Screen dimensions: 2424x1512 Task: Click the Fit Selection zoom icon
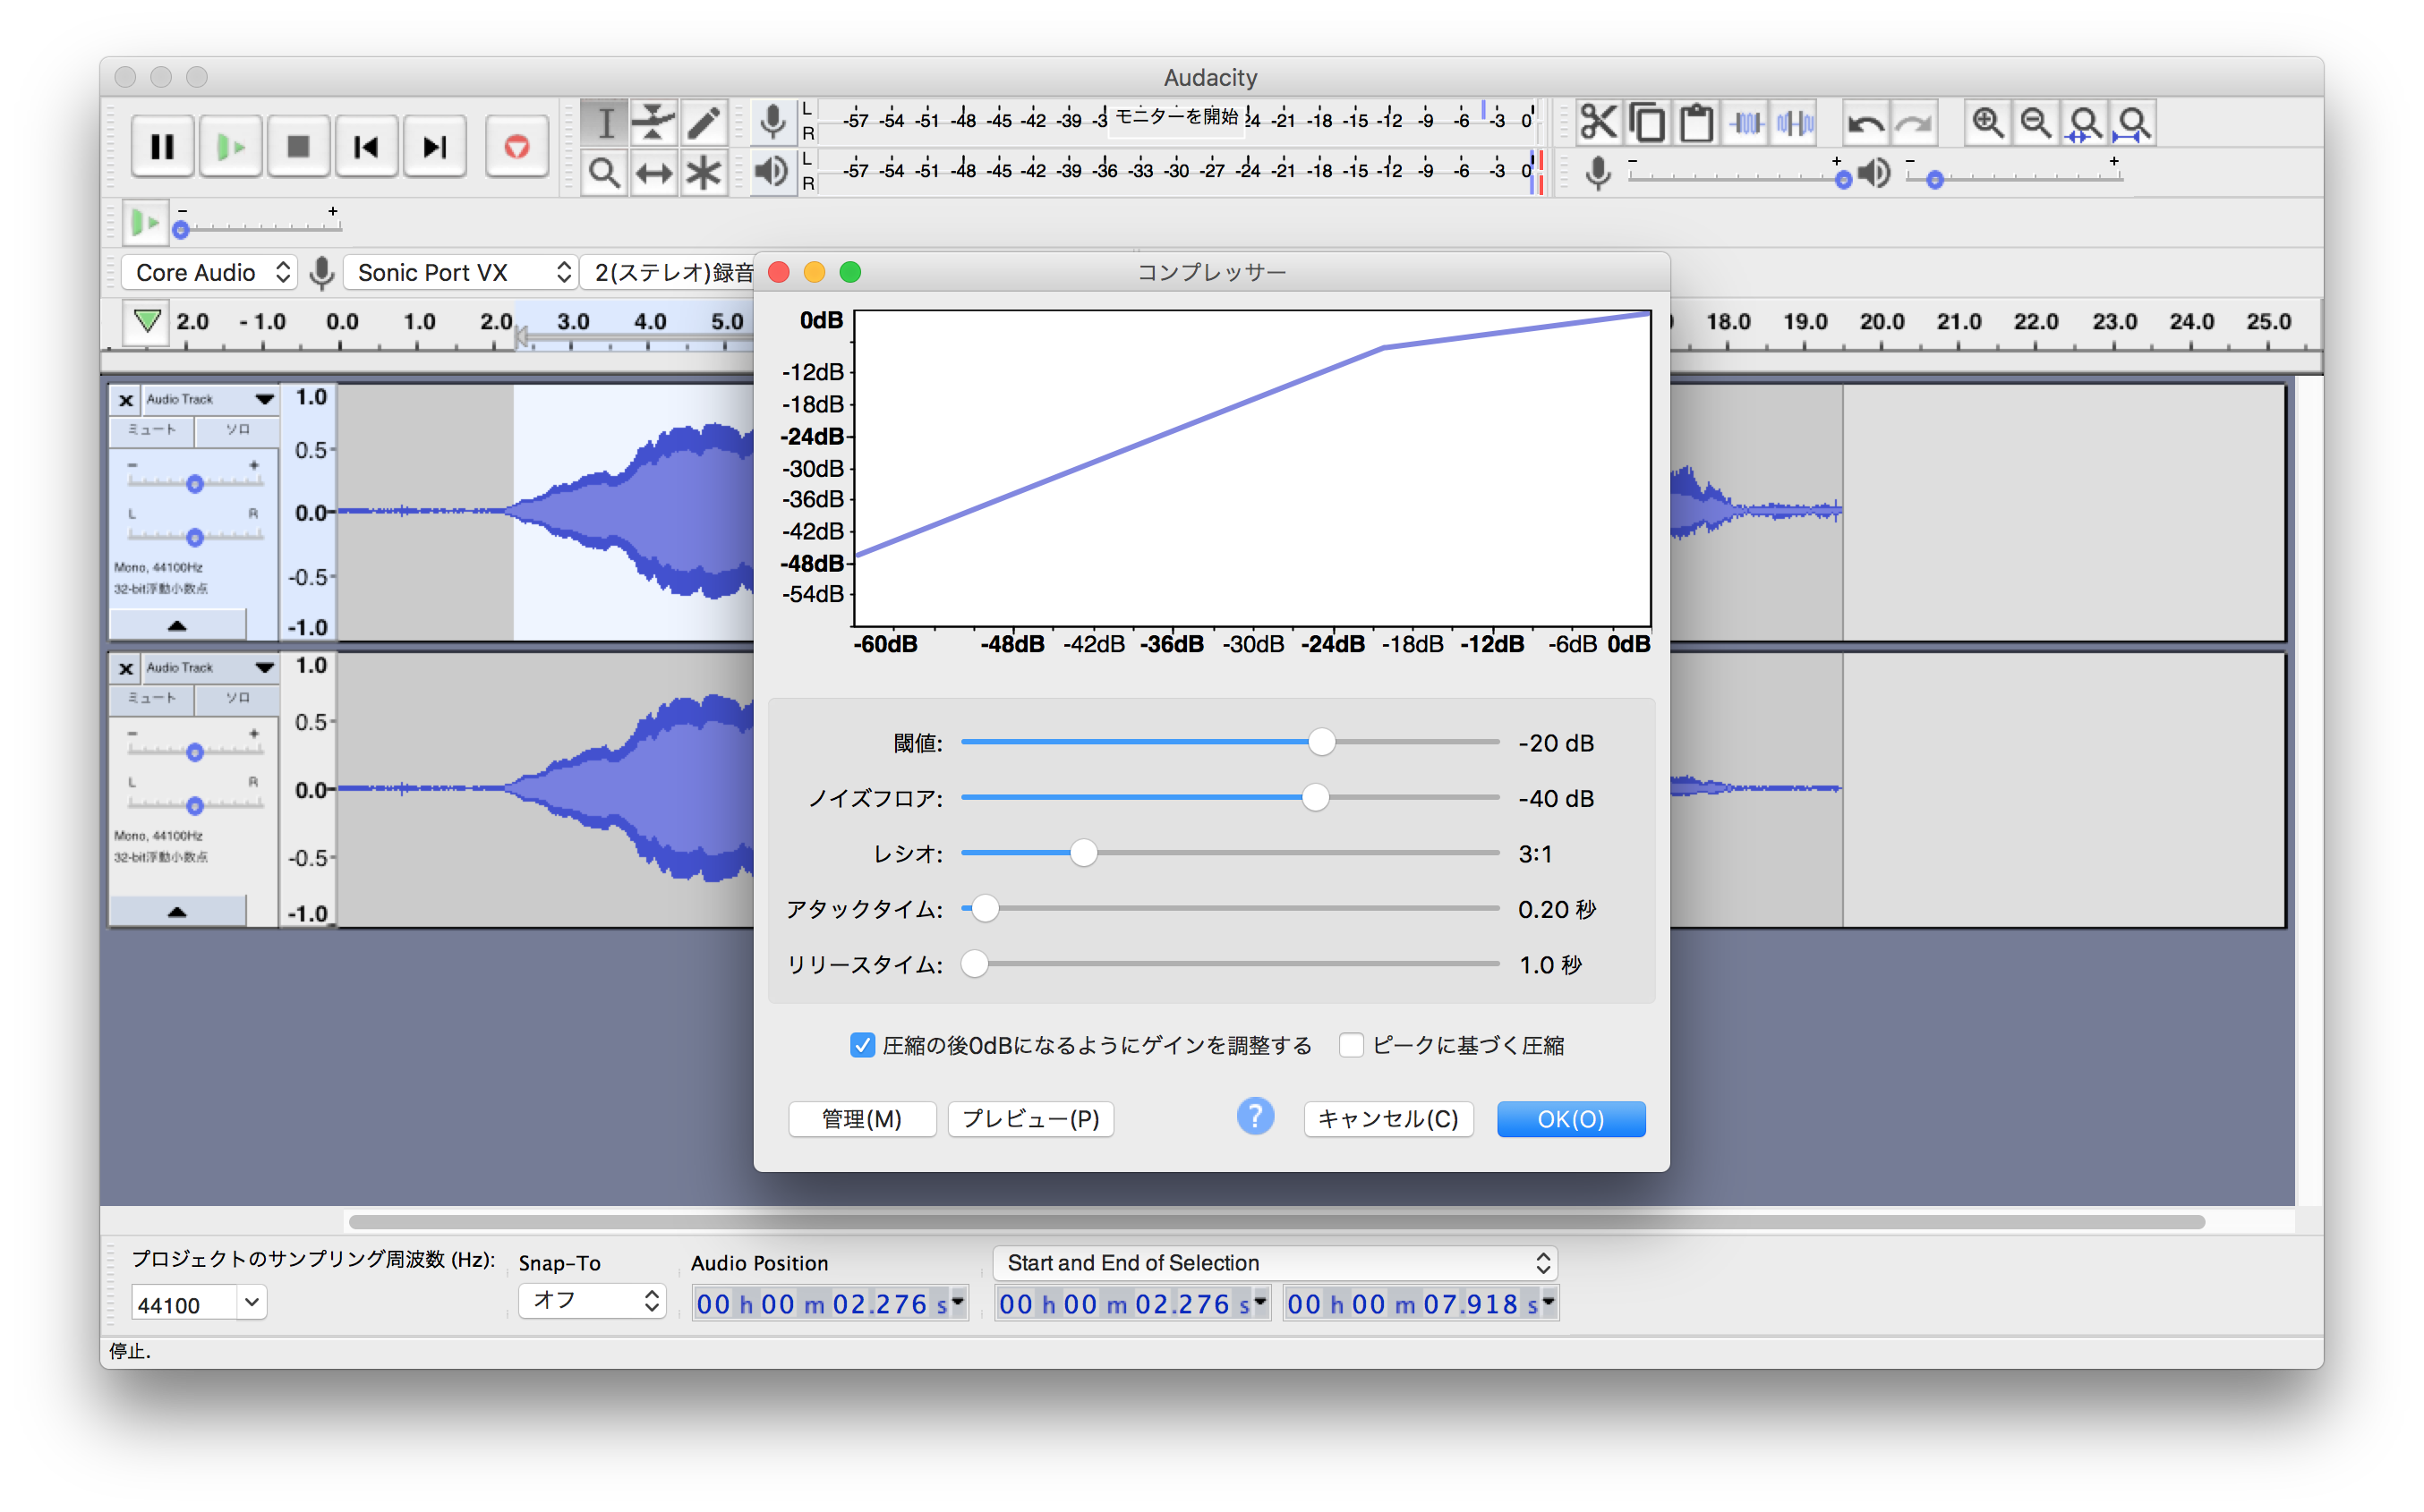tap(2085, 123)
